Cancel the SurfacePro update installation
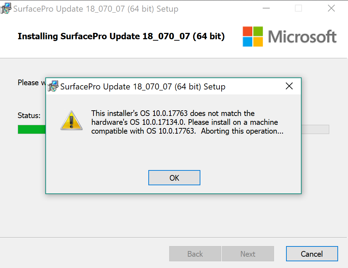The image size is (348, 268). point(312,254)
